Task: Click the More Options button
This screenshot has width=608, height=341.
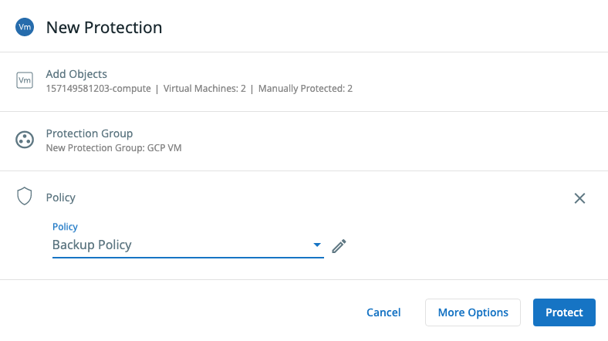Action: tap(473, 312)
